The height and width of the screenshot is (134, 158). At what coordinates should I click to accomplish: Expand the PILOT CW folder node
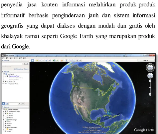[3, 81]
